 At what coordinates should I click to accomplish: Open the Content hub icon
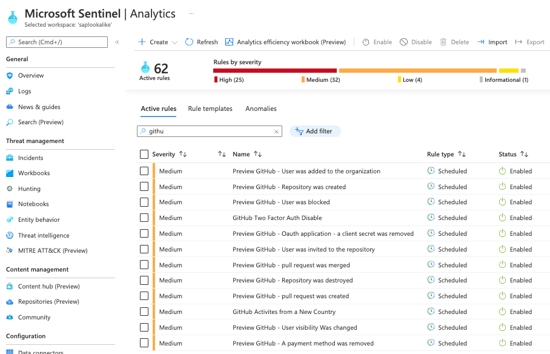[x=10, y=286]
